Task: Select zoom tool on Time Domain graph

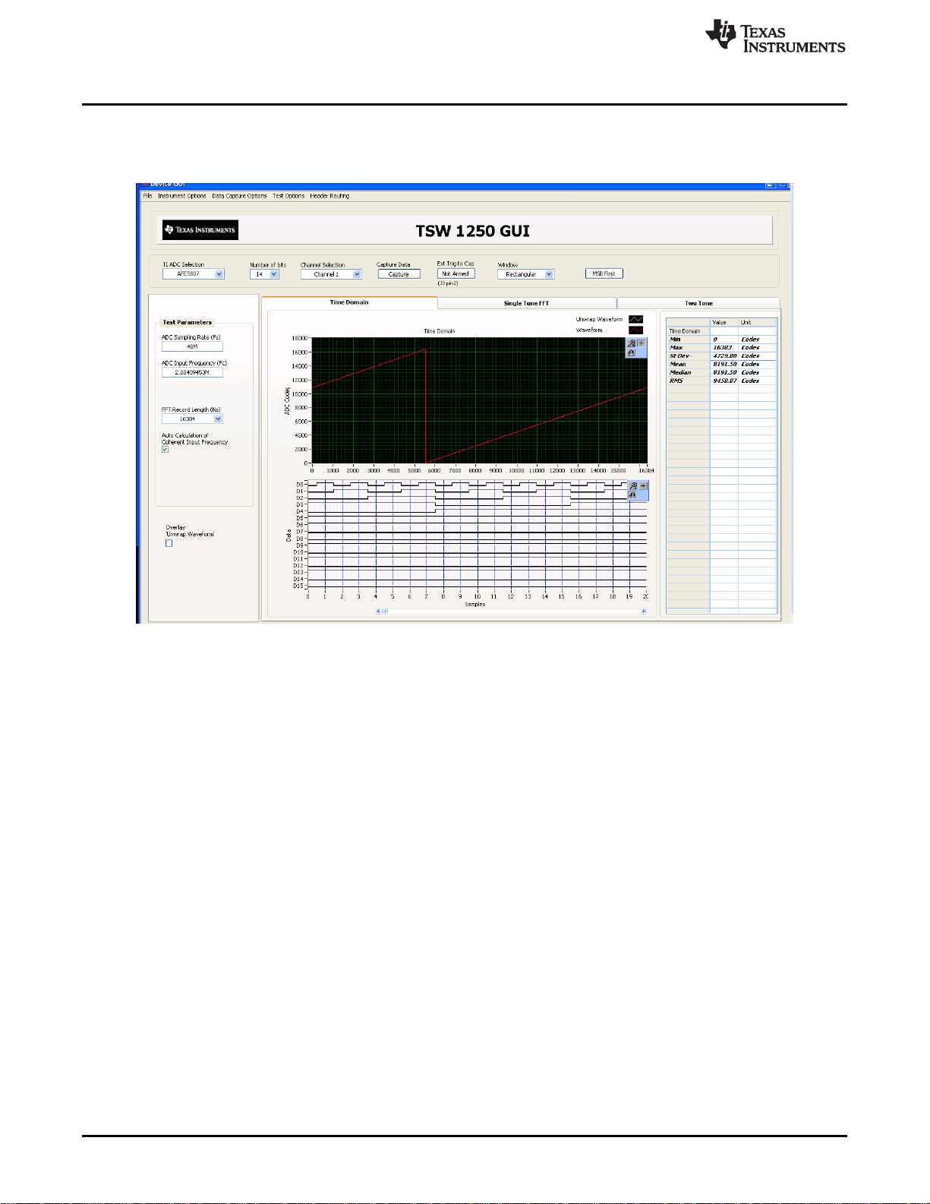Action: pos(632,343)
